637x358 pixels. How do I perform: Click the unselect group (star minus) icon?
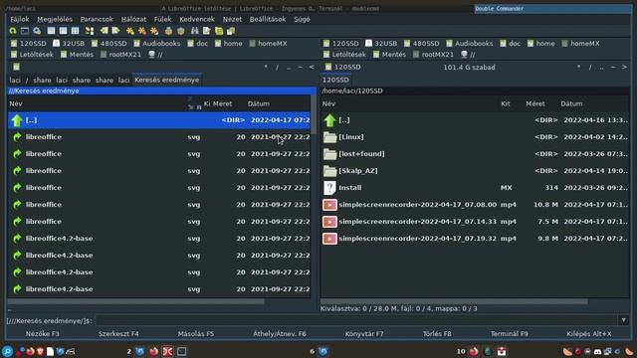click(142, 31)
